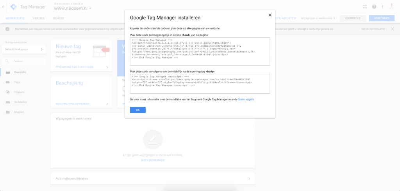Click the info icon in notification bar
Viewport: 400px width, 191px height.
(7, 29)
